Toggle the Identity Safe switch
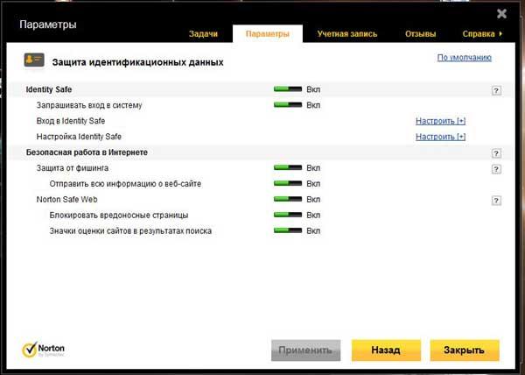The height and width of the screenshot is (375, 525). (x=288, y=89)
